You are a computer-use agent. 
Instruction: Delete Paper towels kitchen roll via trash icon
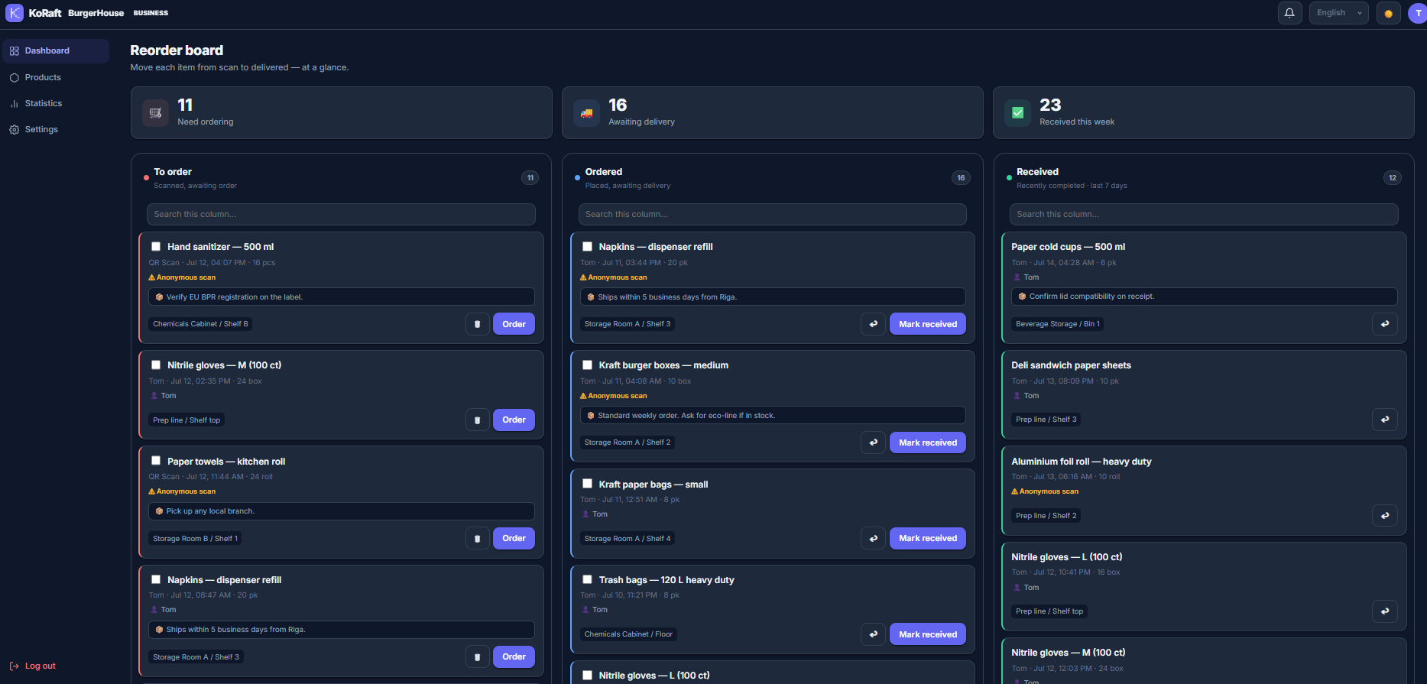pyautogui.click(x=478, y=538)
